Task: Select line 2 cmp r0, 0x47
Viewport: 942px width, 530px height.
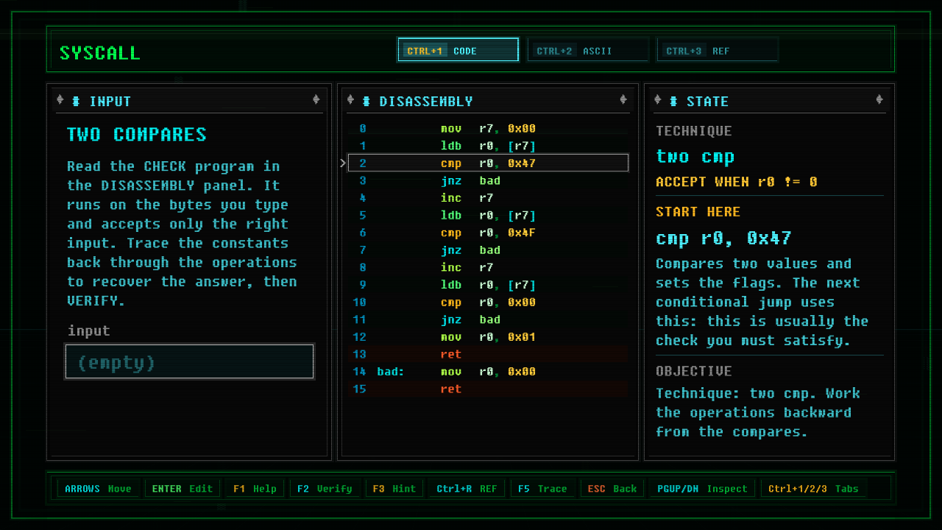Action: point(488,163)
